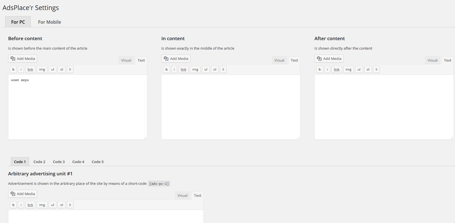Image resolution: width=455 pixels, height=223 pixels.
Task: Select the Code 3 tab
Action: tap(59, 162)
